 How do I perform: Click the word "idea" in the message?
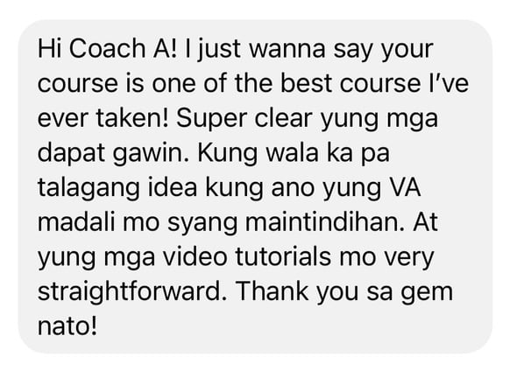pos(173,188)
